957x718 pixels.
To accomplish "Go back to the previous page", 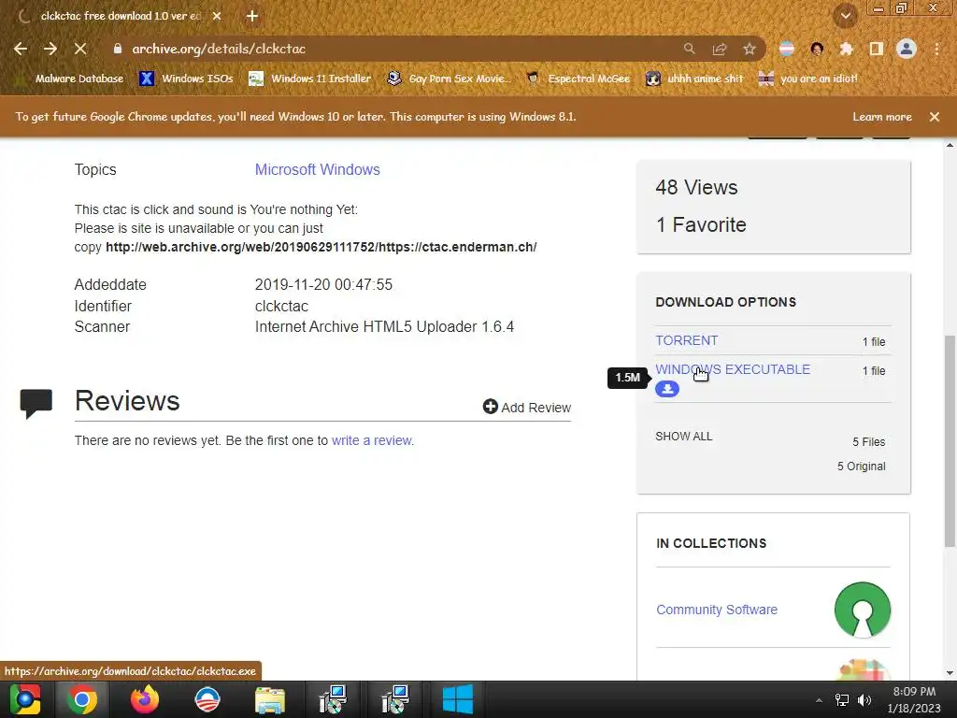I will tap(21, 49).
